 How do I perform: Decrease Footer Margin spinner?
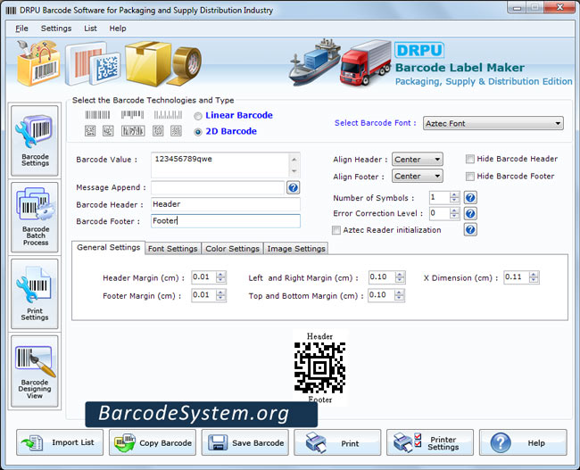(220, 298)
